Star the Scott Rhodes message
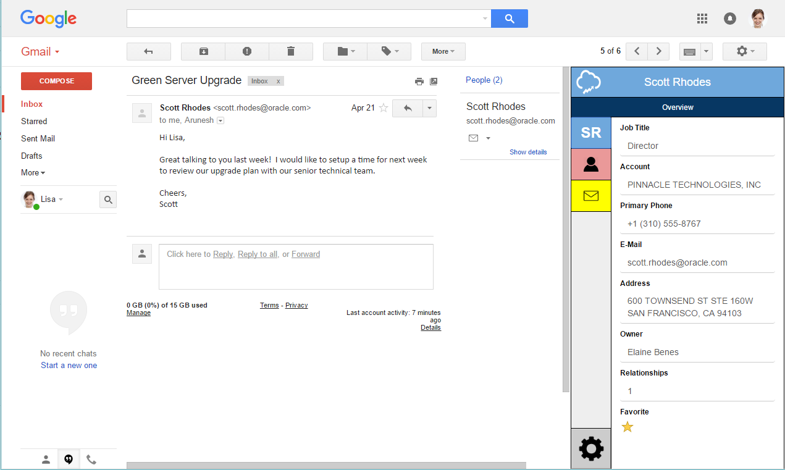785x470 pixels. pyautogui.click(x=384, y=107)
